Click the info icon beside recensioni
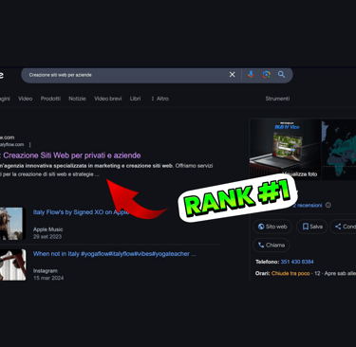Screen dimensions: 356x347 pos(328,205)
